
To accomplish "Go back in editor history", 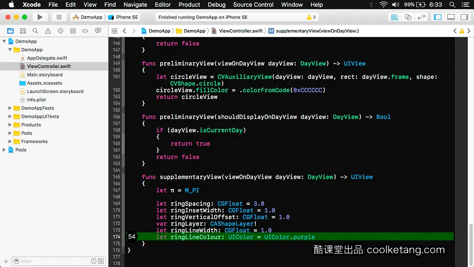I will coord(124,31).
